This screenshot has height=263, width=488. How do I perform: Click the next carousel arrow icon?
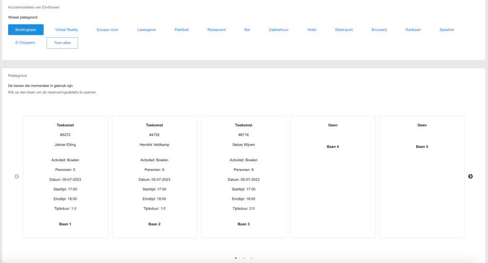[470, 177]
